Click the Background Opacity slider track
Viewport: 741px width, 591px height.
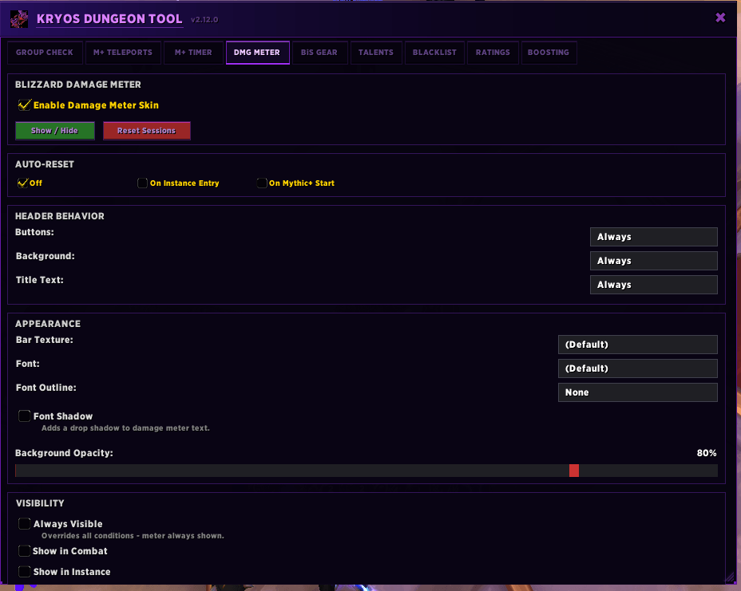tap(367, 470)
